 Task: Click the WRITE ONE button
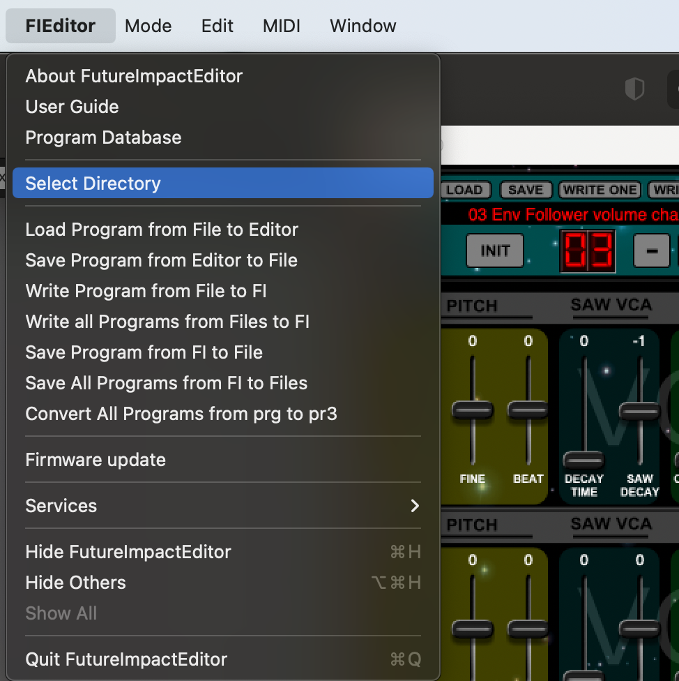(600, 190)
